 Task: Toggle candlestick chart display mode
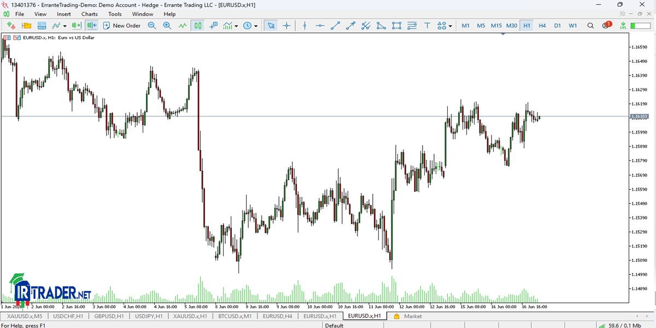pyautogui.click(x=197, y=26)
